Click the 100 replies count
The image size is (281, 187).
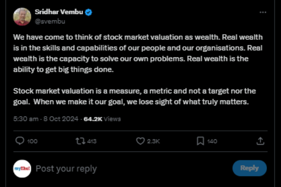[32, 141]
